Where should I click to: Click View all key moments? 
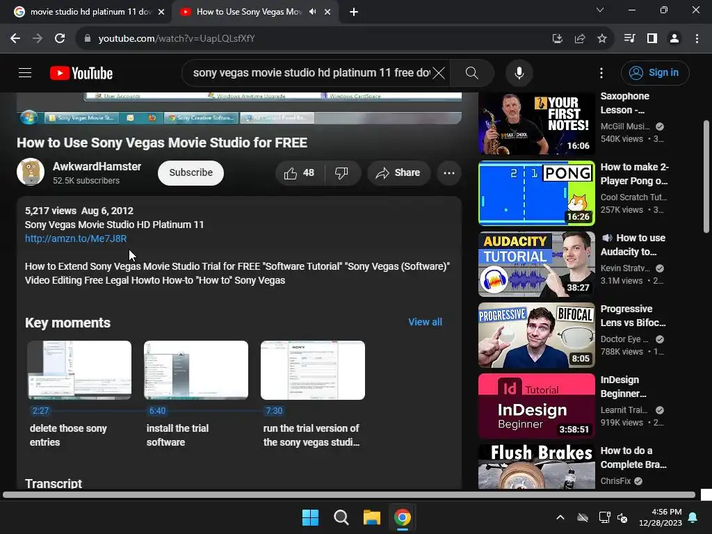tap(425, 322)
